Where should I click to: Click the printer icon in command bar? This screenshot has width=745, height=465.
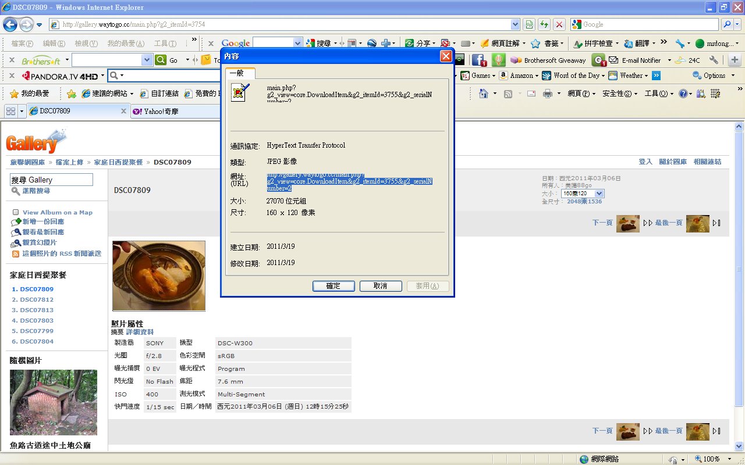(547, 94)
